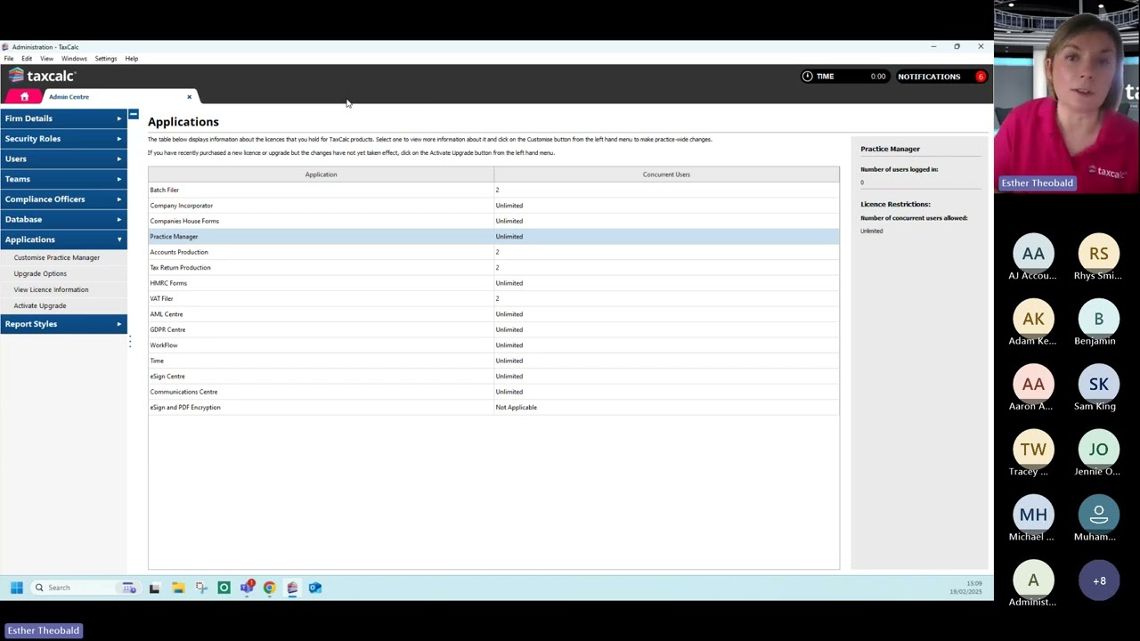Open the Help menu

point(132,59)
